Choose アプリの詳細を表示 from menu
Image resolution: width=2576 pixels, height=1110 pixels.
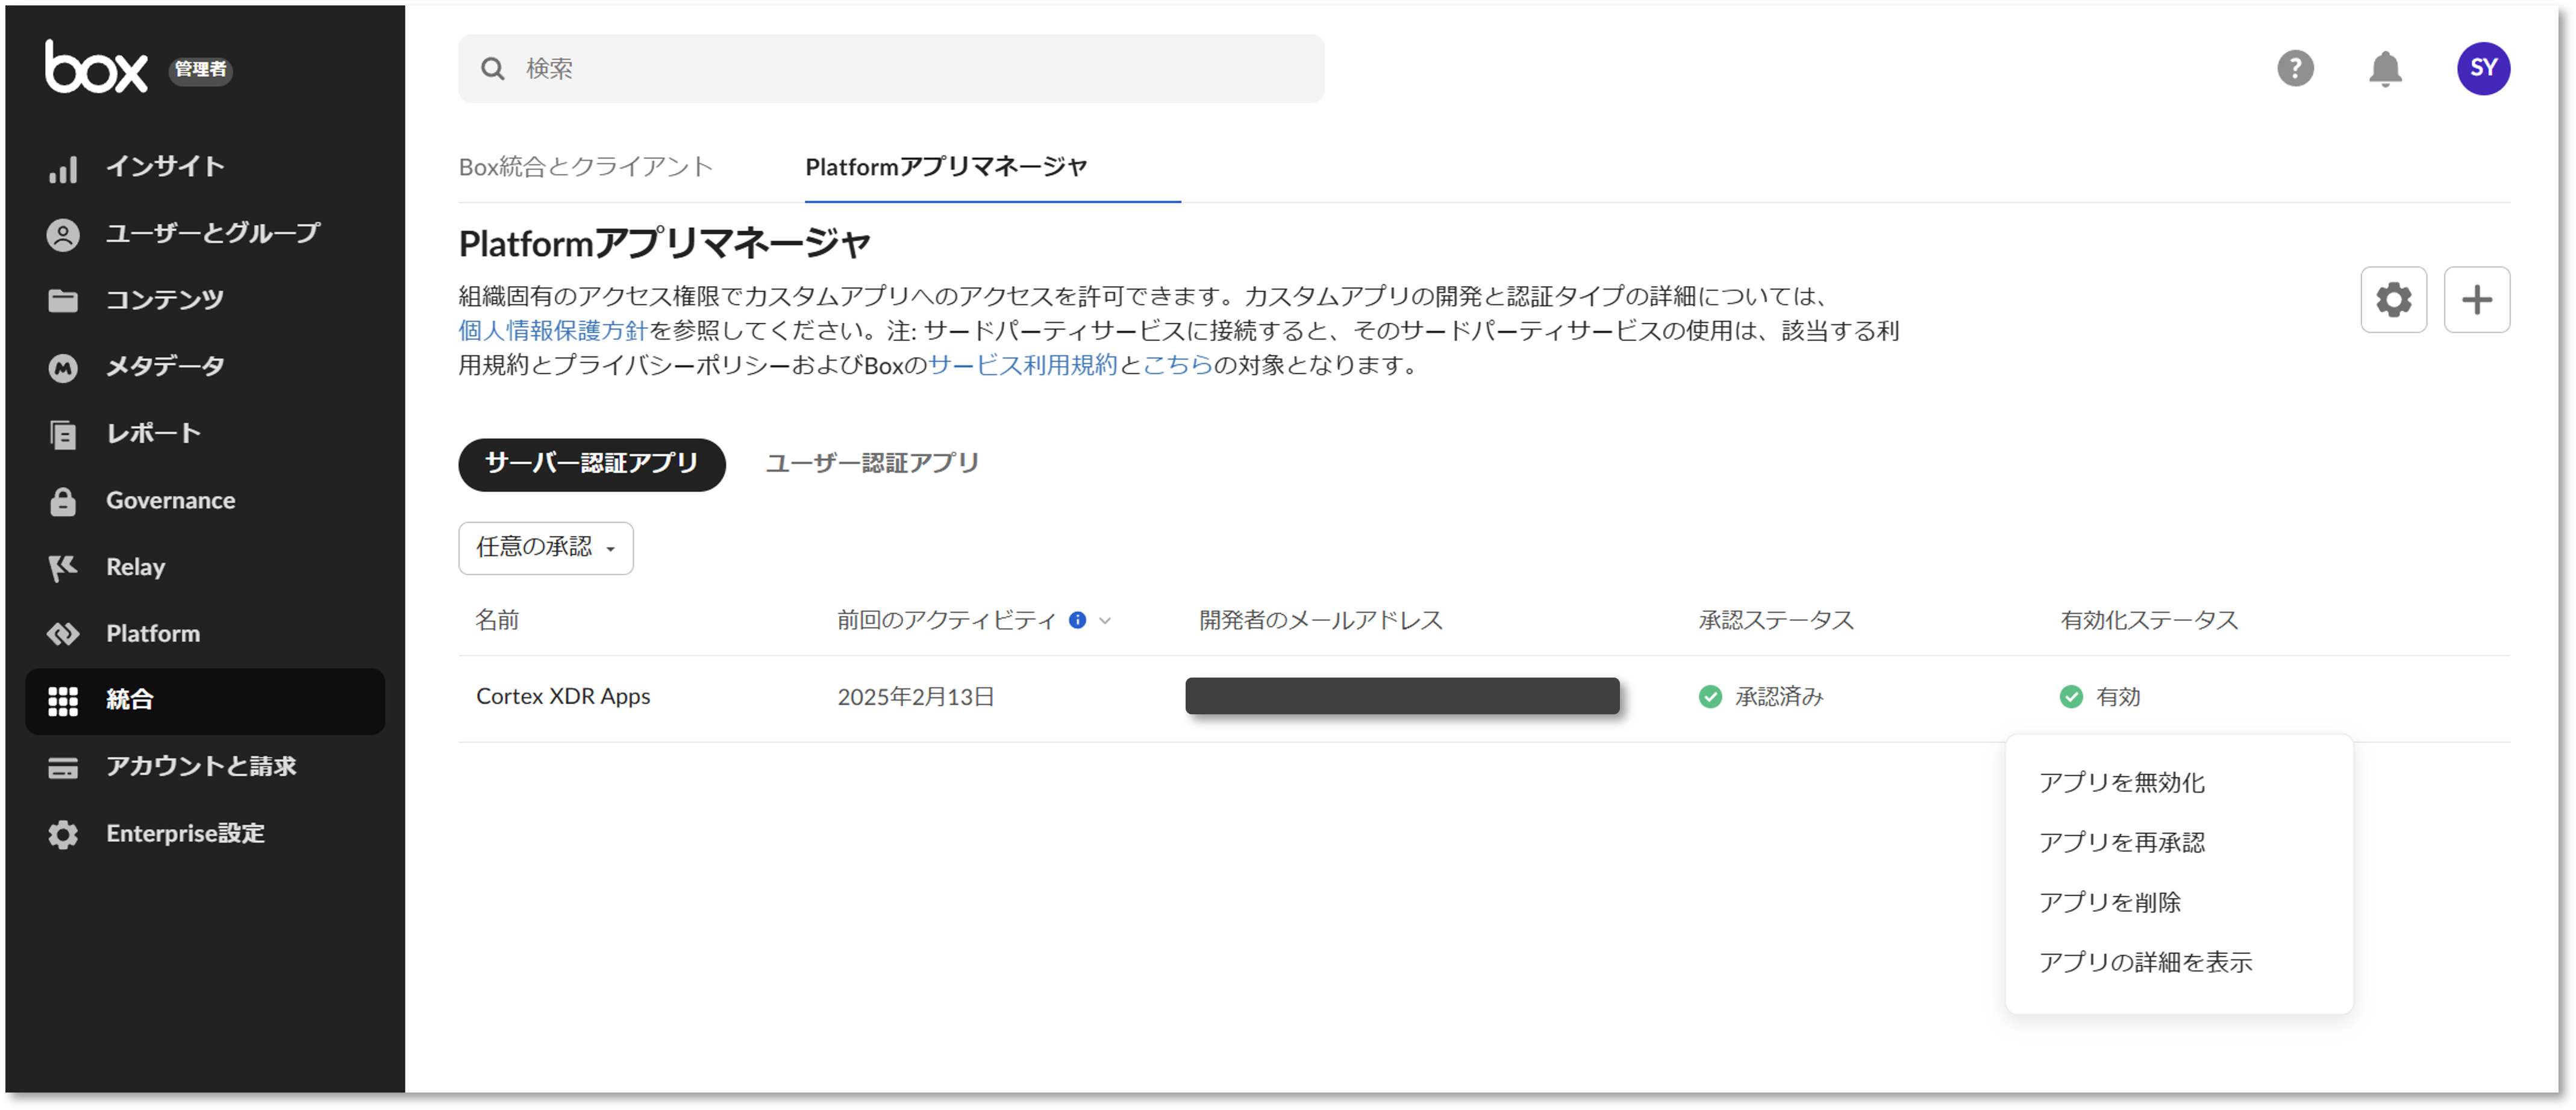point(2146,962)
